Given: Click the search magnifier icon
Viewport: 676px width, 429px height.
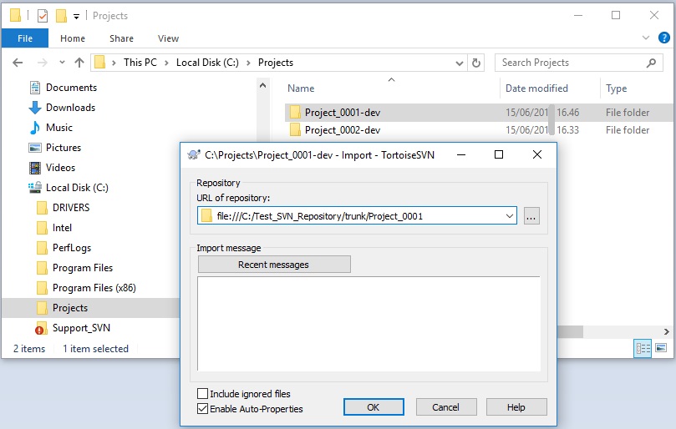Looking at the screenshot, I should [651, 63].
